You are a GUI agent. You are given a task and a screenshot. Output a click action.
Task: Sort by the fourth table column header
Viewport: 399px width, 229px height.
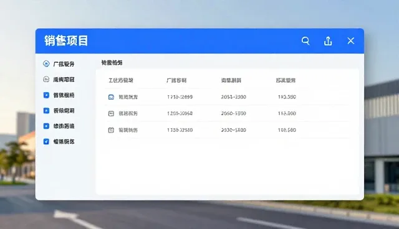tap(286, 80)
